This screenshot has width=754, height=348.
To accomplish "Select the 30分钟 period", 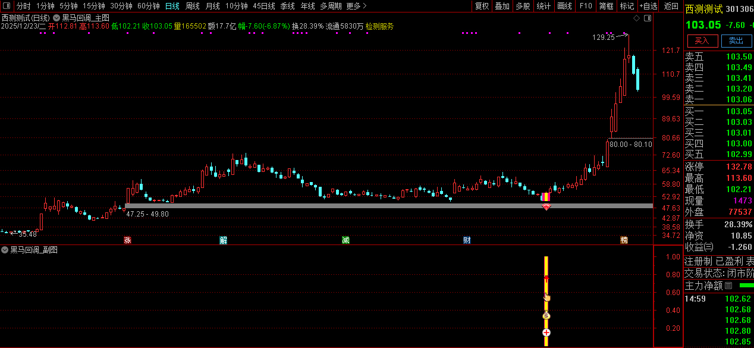I will (121, 6).
